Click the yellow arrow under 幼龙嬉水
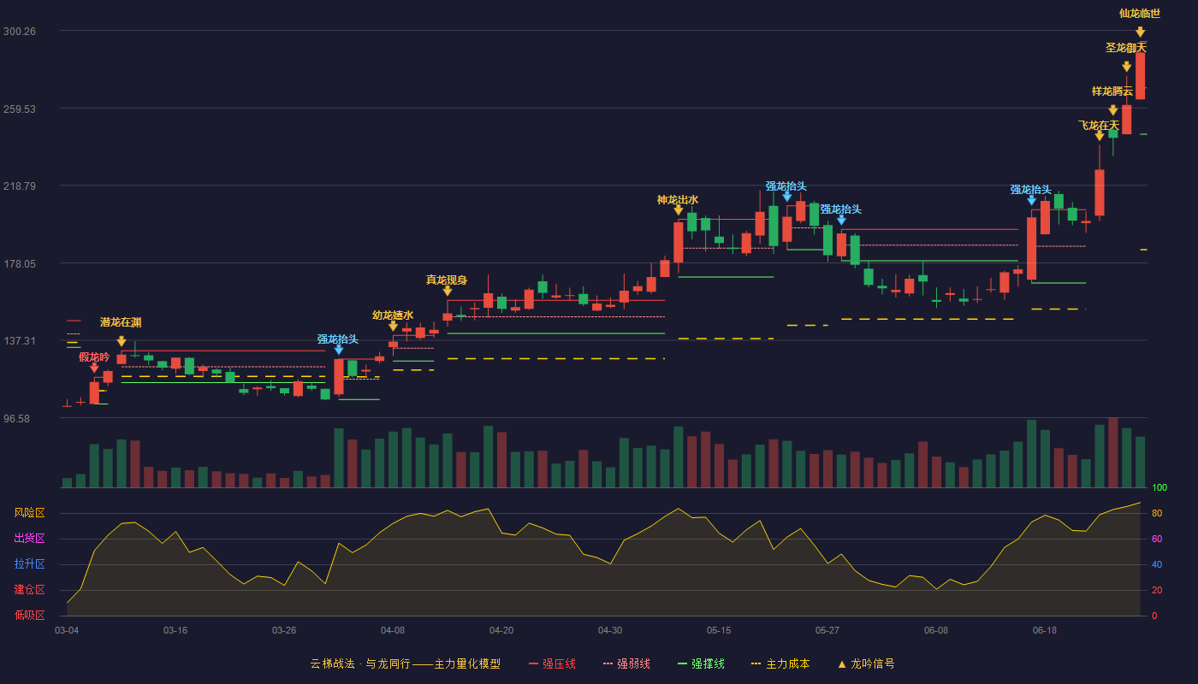1198x684 pixels. pos(393,326)
